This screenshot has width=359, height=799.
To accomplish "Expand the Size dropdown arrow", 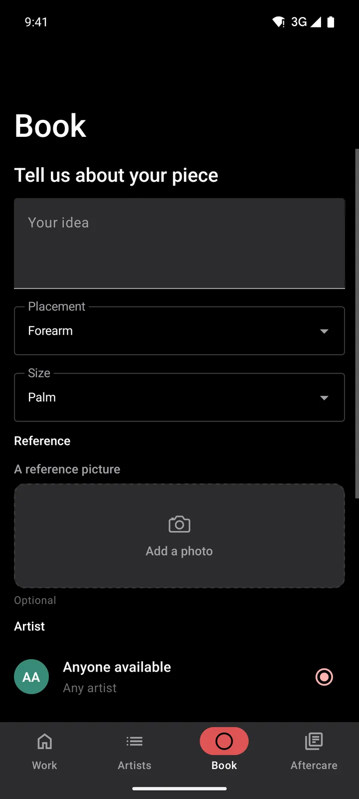I will [324, 398].
